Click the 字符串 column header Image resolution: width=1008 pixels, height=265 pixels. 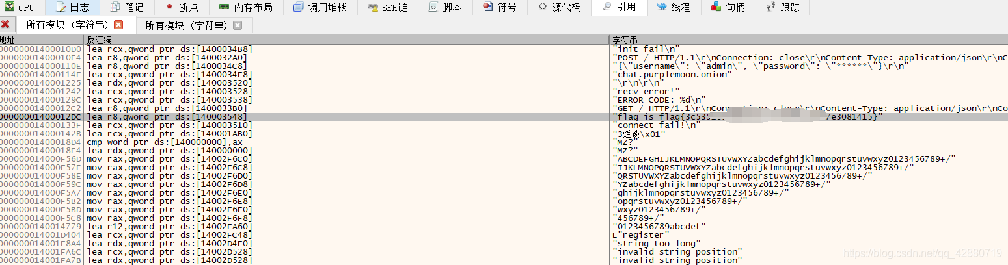809,40
